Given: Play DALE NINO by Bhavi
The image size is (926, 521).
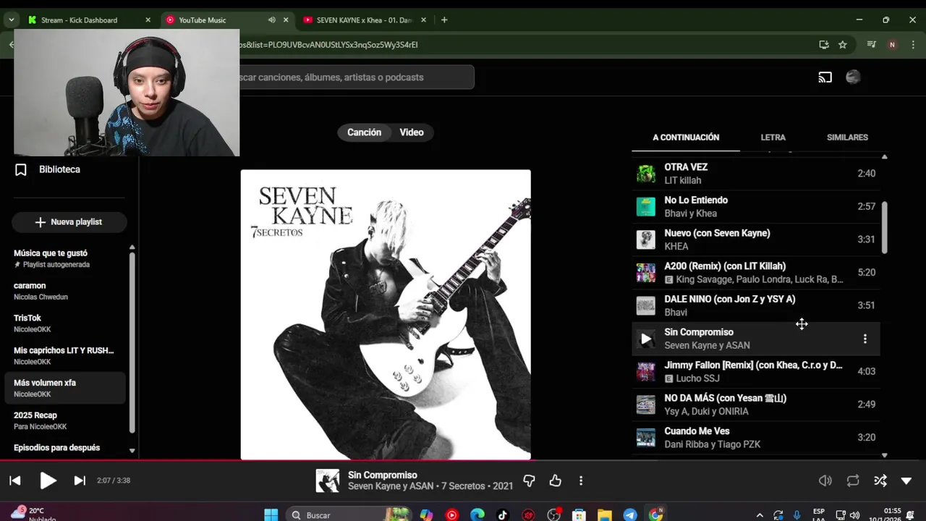Looking at the screenshot, I should pyautogui.click(x=756, y=305).
